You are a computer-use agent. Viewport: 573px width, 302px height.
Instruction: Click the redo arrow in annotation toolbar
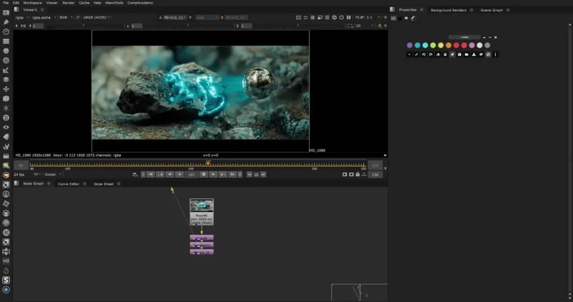click(x=430, y=54)
